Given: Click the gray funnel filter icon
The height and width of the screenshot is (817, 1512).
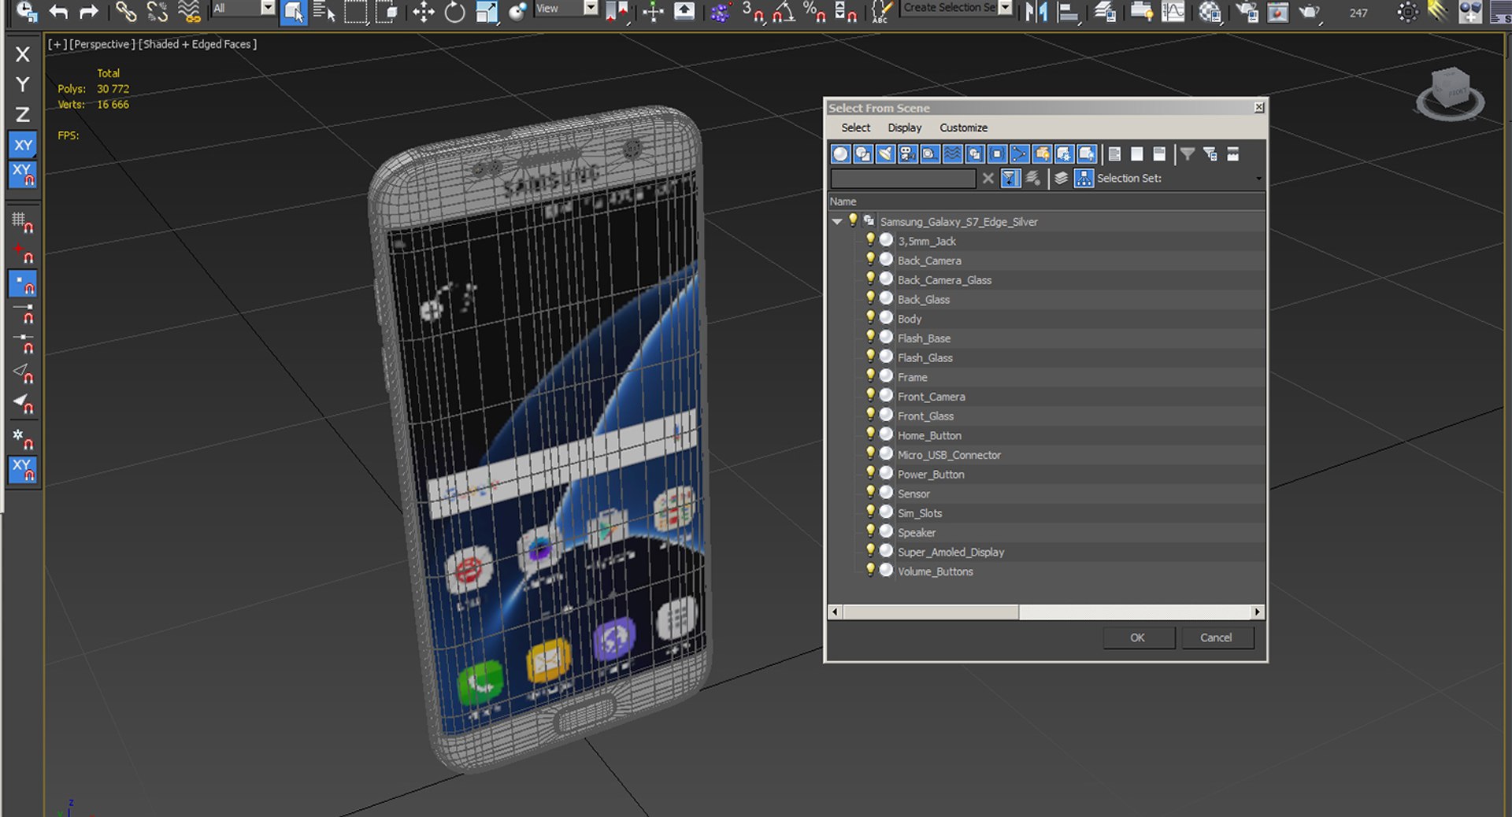Looking at the screenshot, I should coord(1188,154).
